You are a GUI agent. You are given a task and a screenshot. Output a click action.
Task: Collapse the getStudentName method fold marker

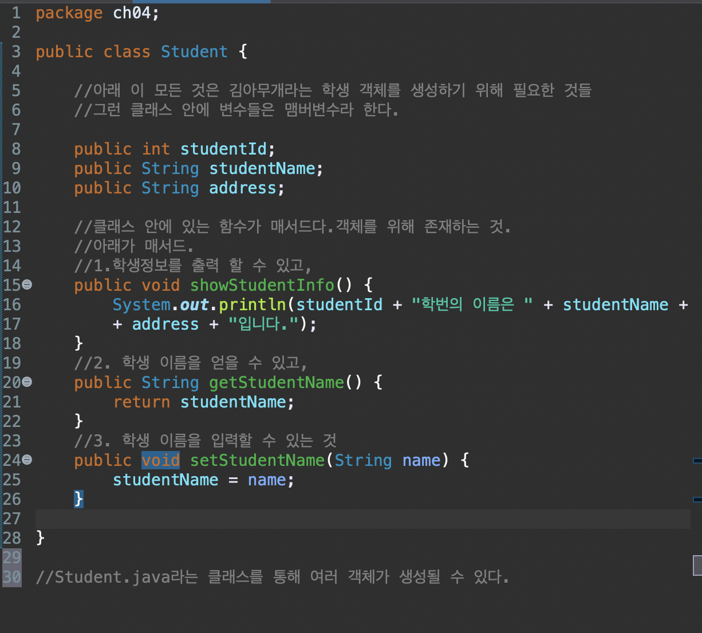click(27, 382)
